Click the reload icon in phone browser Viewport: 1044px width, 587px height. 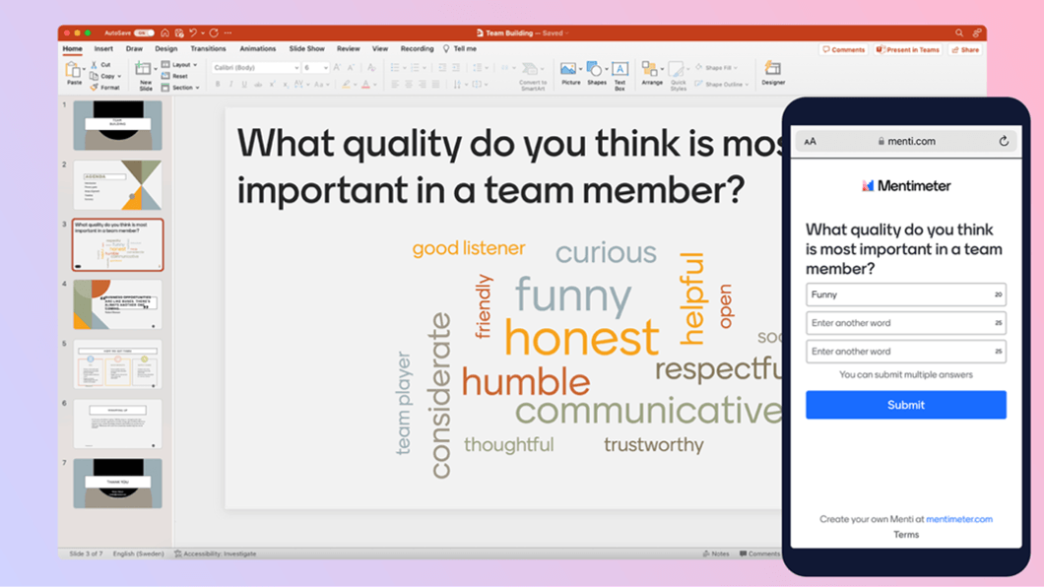(1004, 141)
